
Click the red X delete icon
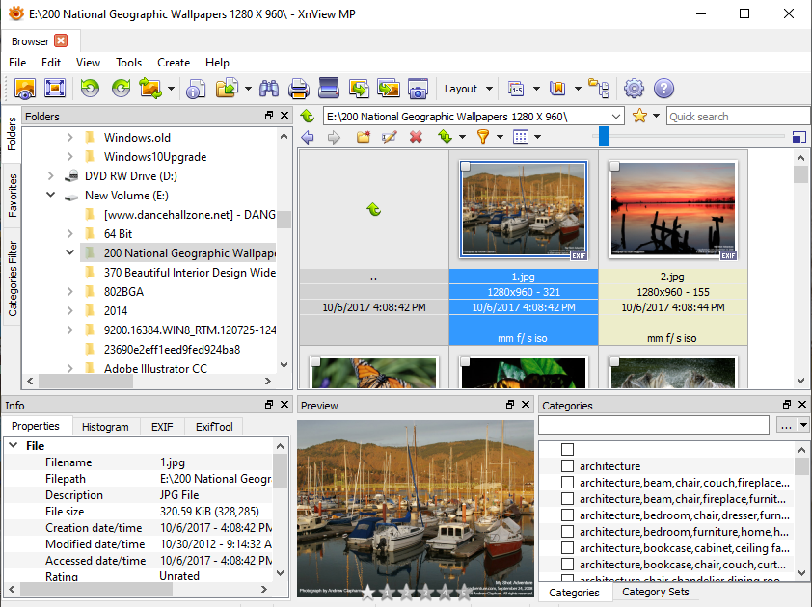pyautogui.click(x=416, y=137)
